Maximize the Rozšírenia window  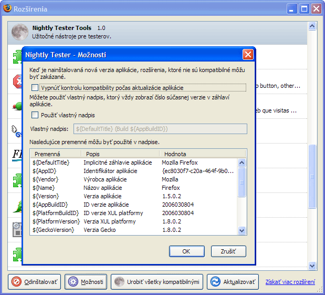pos(304,9)
